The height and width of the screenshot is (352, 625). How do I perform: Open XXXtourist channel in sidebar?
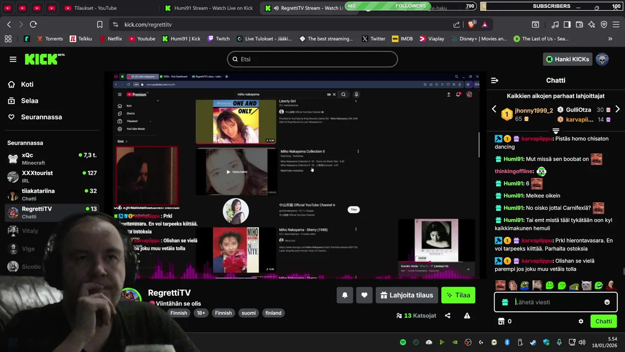52,176
